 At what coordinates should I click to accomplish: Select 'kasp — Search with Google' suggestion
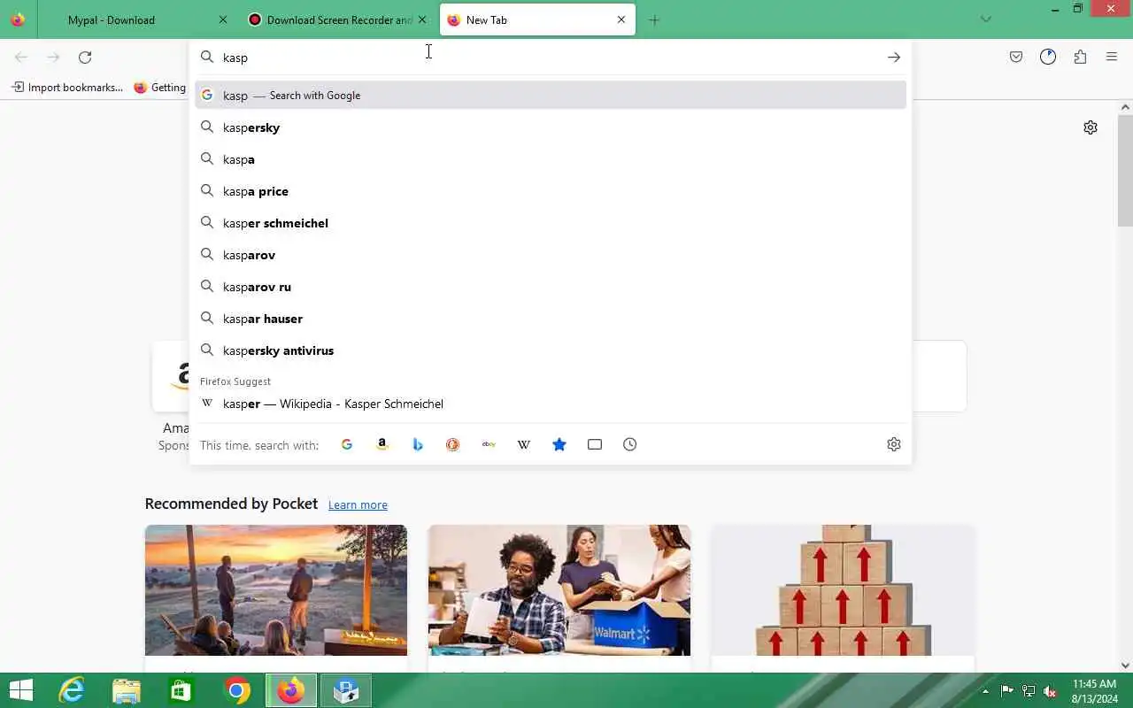pos(551,96)
